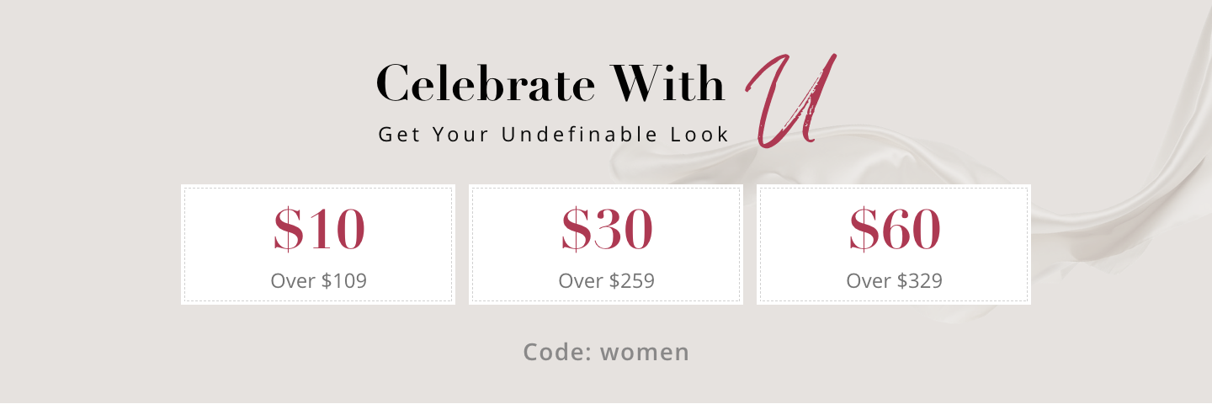Click the red script U logo letter
1212x404 pixels.
789,101
